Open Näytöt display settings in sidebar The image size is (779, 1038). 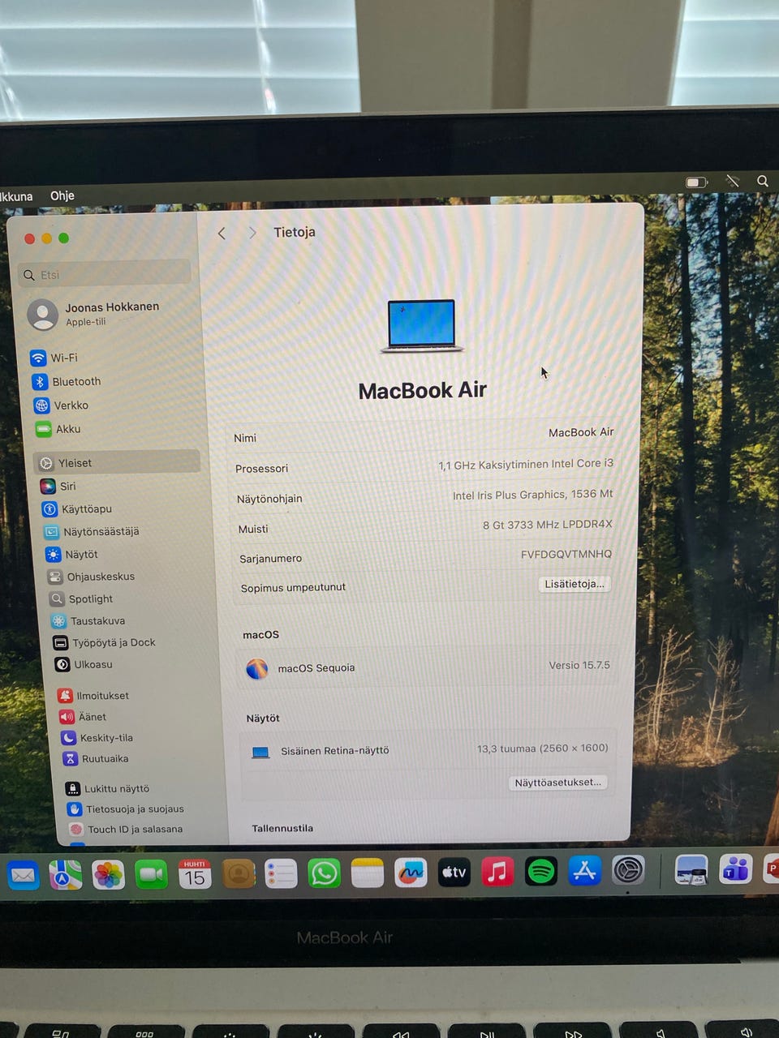click(71, 555)
